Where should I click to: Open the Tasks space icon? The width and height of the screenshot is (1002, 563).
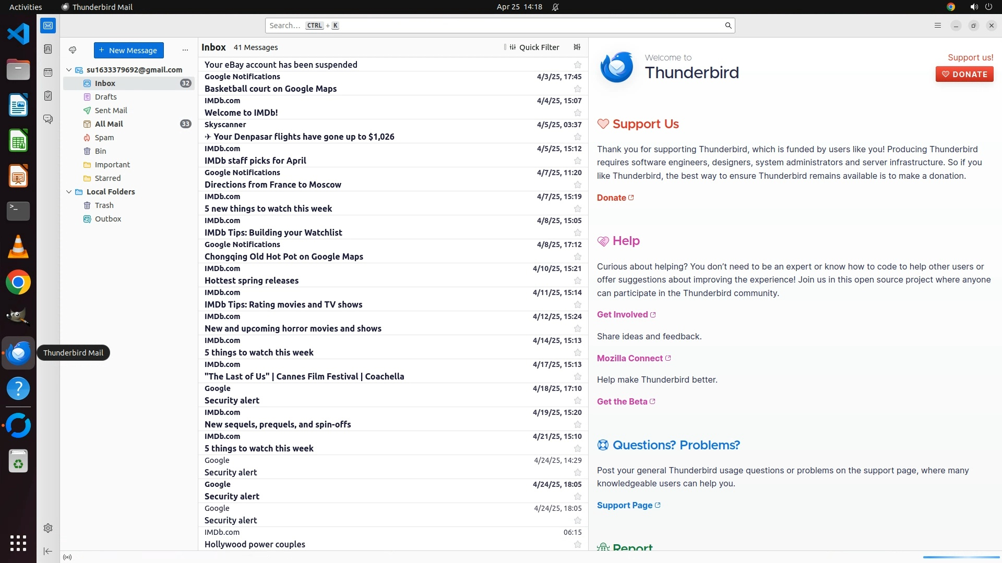coord(48,96)
